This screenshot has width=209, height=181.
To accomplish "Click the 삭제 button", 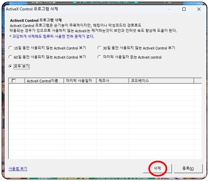I will pos(157,168).
